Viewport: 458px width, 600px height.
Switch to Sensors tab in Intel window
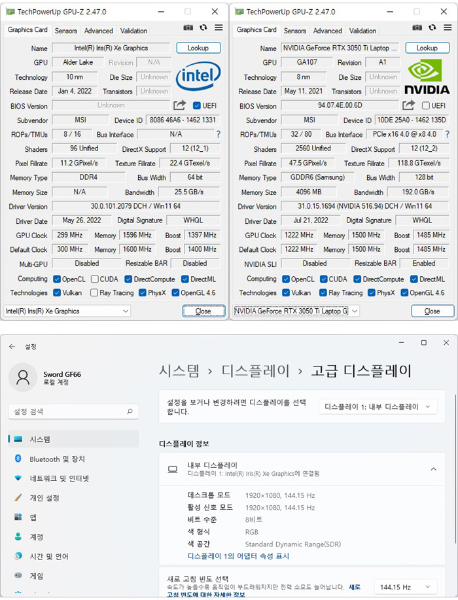66,31
